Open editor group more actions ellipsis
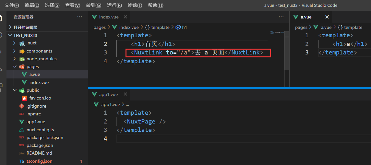Viewport: 371px width, 165px height. coord(281,17)
